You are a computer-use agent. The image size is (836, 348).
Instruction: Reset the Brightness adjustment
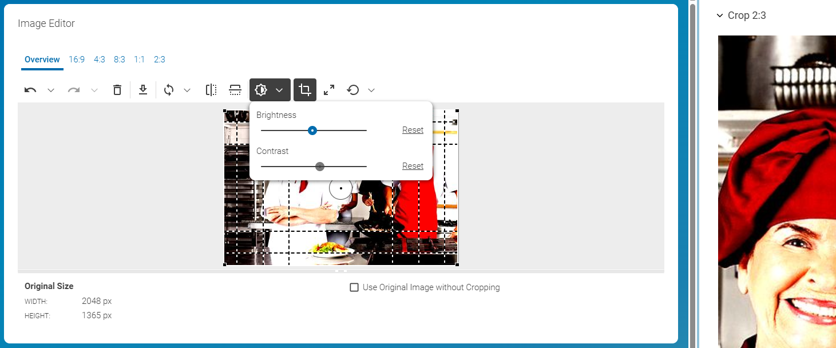tap(412, 130)
